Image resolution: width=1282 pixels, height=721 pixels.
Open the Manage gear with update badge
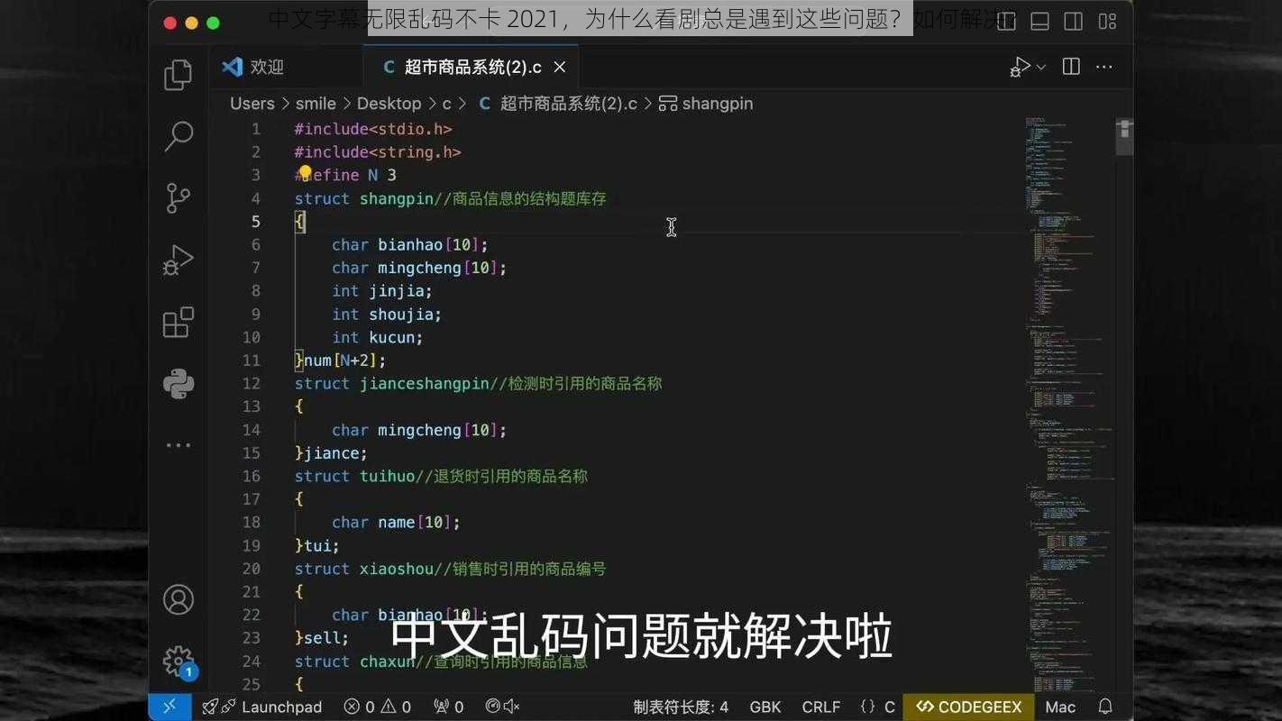[179, 662]
